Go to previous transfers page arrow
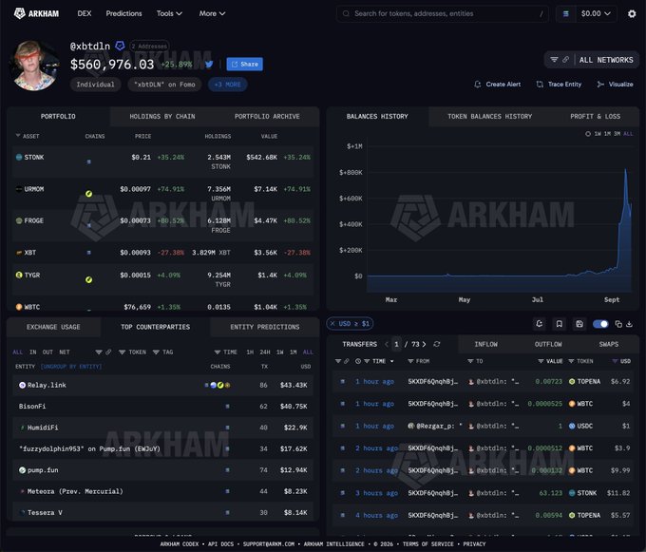Viewport: 646px width, 552px height. [x=387, y=344]
